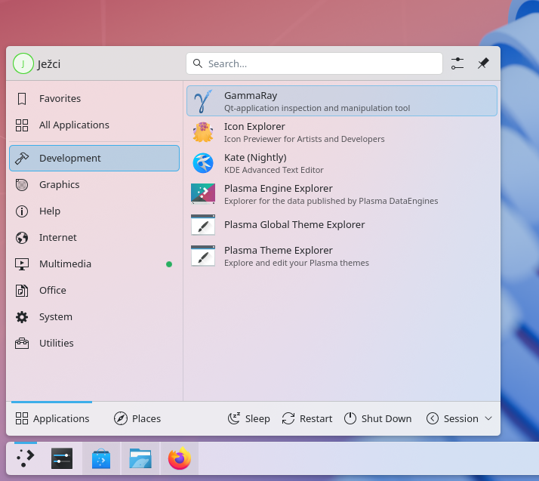This screenshot has width=539, height=481.
Task: Open the Favorites category
Action: tap(94, 99)
